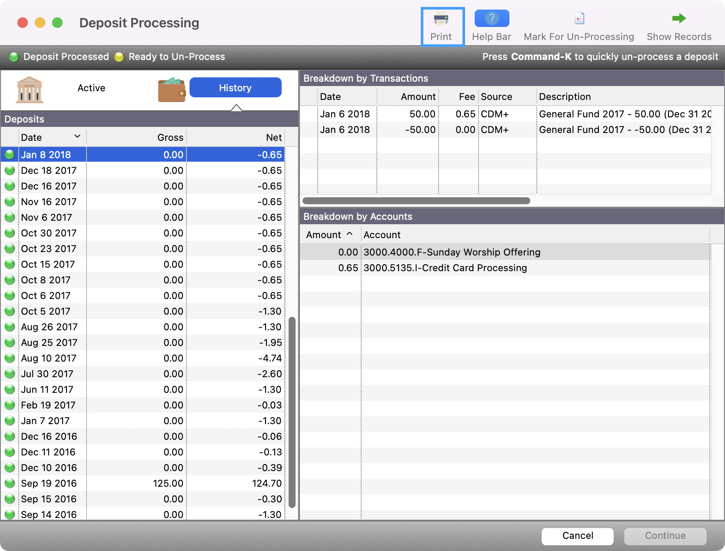Toggle the green status dot for Jan 8 2018

pyautogui.click(x=10, y=155)
